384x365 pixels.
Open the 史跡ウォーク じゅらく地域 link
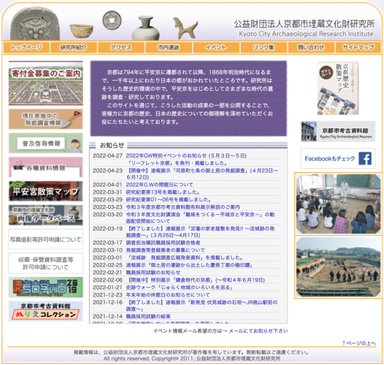coord(179,288)
